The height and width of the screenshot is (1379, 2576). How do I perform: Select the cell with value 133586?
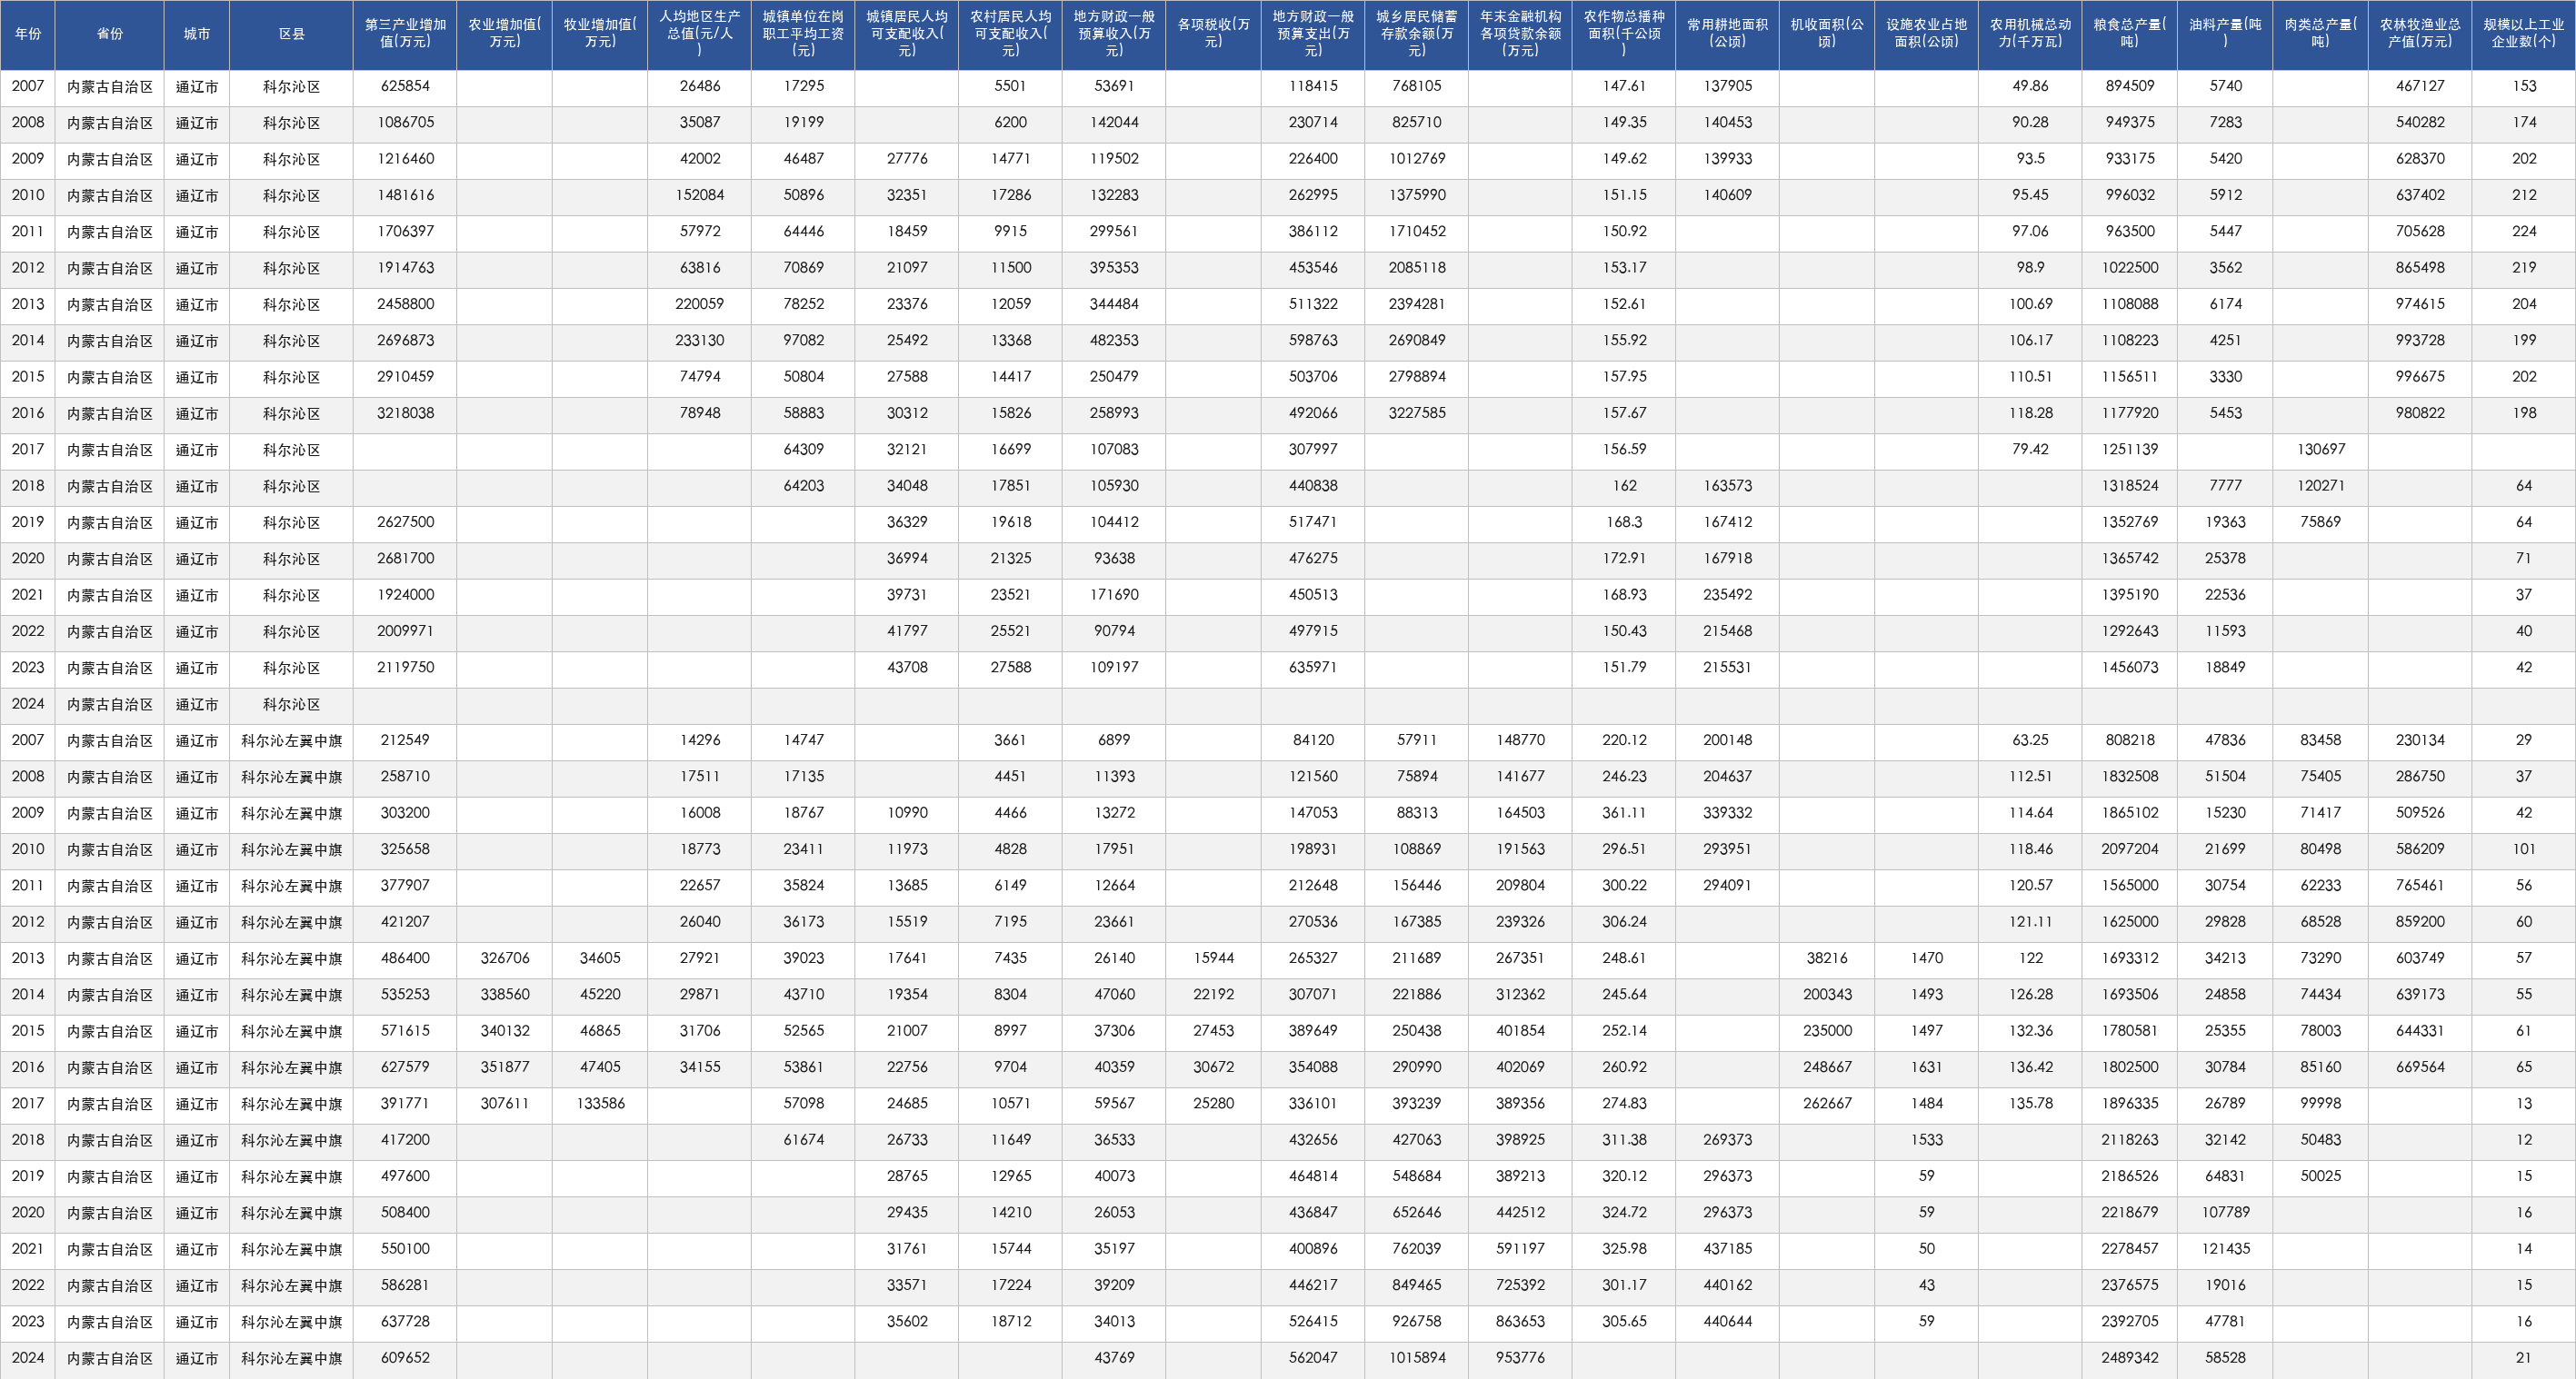(x=600, y=1103)
